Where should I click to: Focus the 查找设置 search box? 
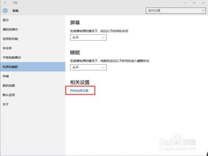(x=176, y=10)
